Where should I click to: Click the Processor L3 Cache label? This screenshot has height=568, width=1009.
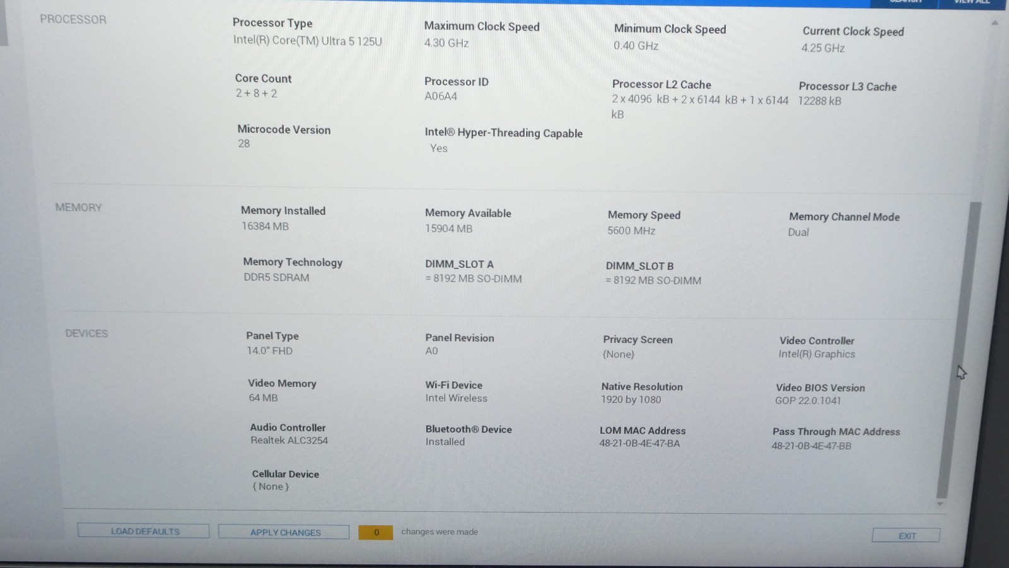[848, 86]
